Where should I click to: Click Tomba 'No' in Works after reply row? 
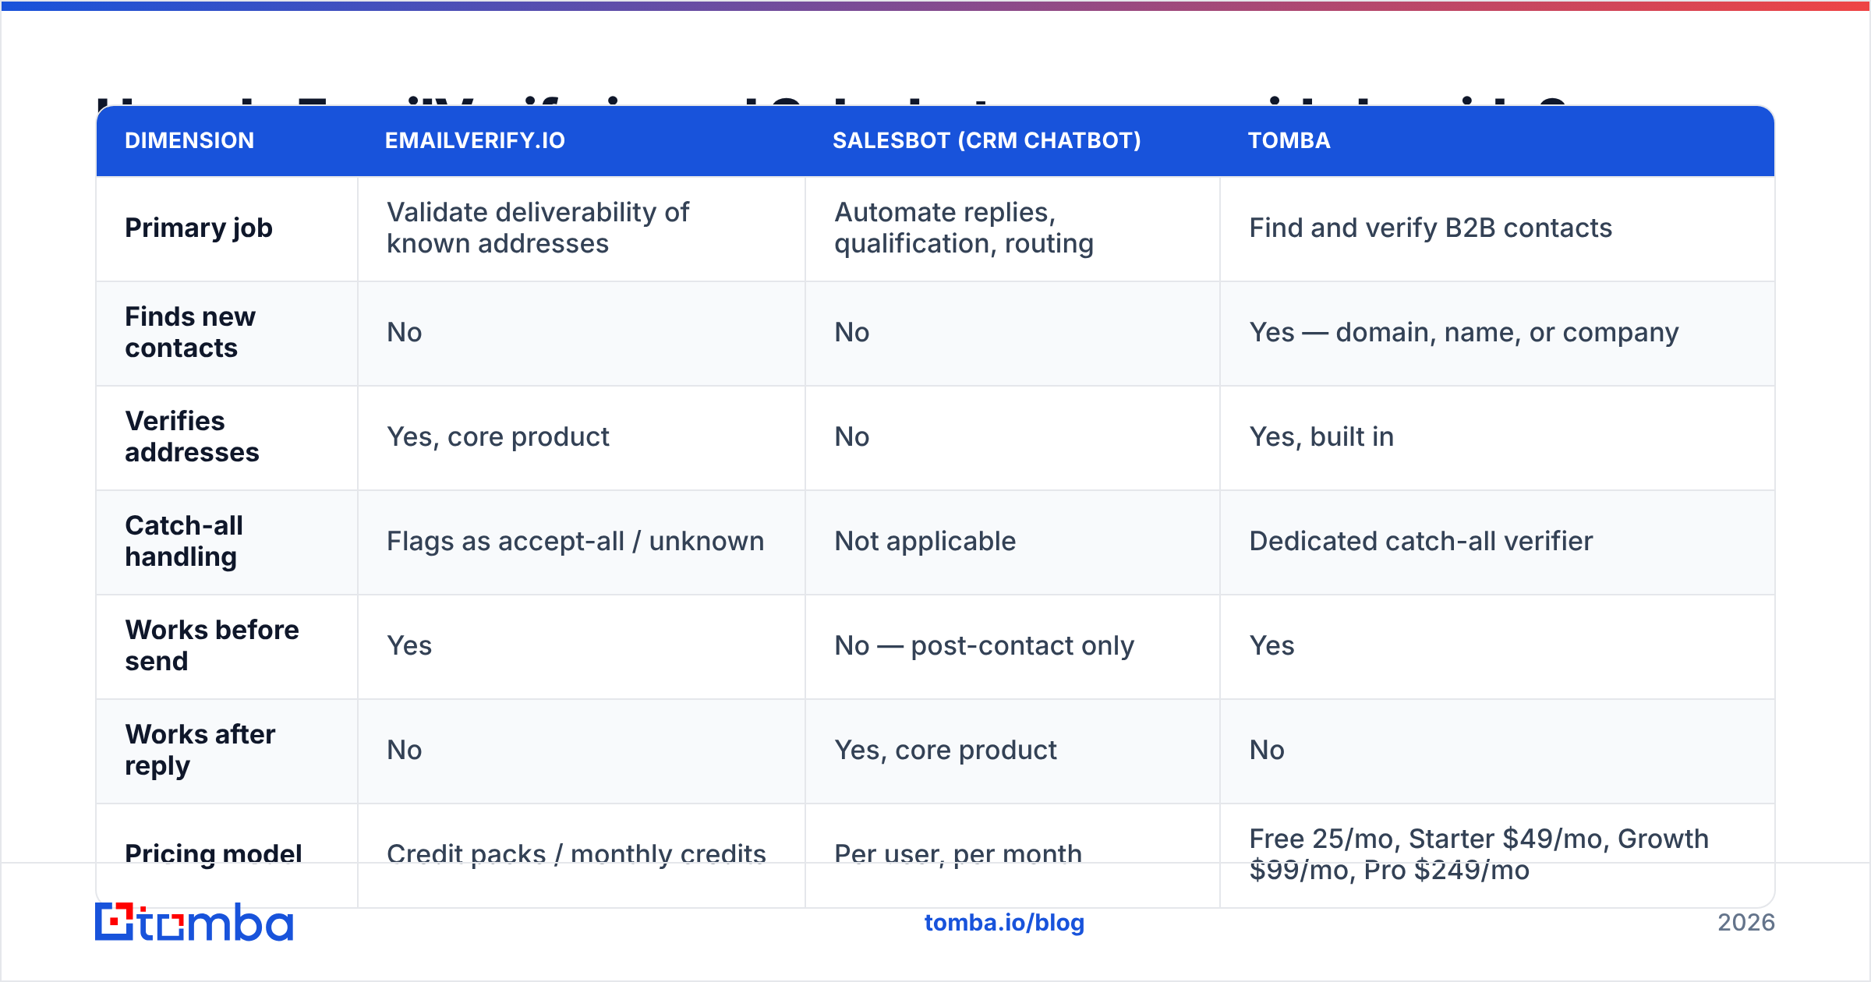[1267, 751]
